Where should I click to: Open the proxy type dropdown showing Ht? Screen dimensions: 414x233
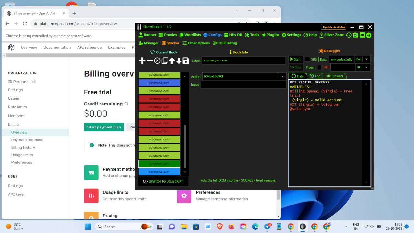click(x=366, y=67)
